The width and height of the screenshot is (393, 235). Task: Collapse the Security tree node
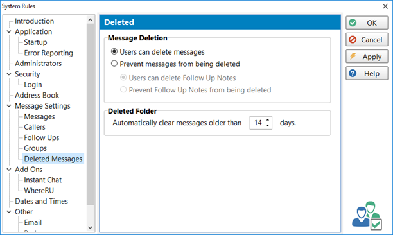[9, 74]
